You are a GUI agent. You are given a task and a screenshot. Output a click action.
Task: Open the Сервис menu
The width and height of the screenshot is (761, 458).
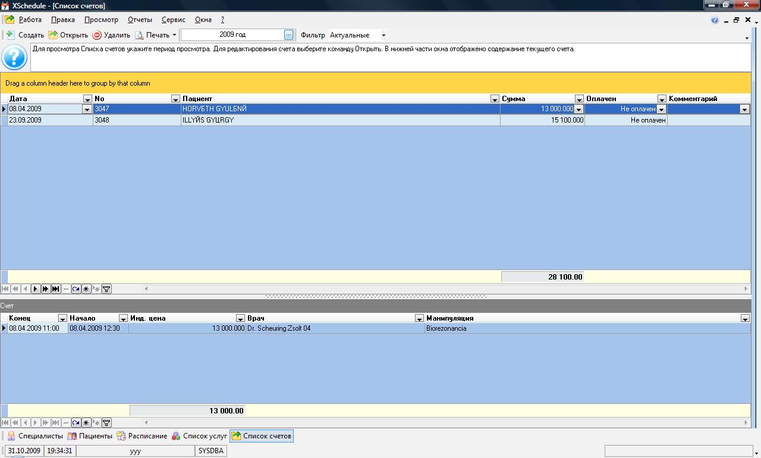173,20
